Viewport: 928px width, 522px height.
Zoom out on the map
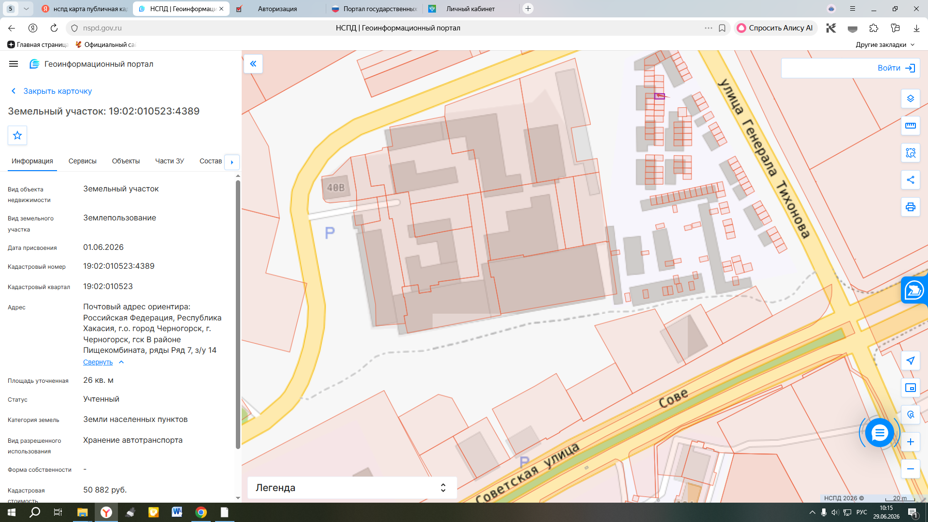coord(911,469)
